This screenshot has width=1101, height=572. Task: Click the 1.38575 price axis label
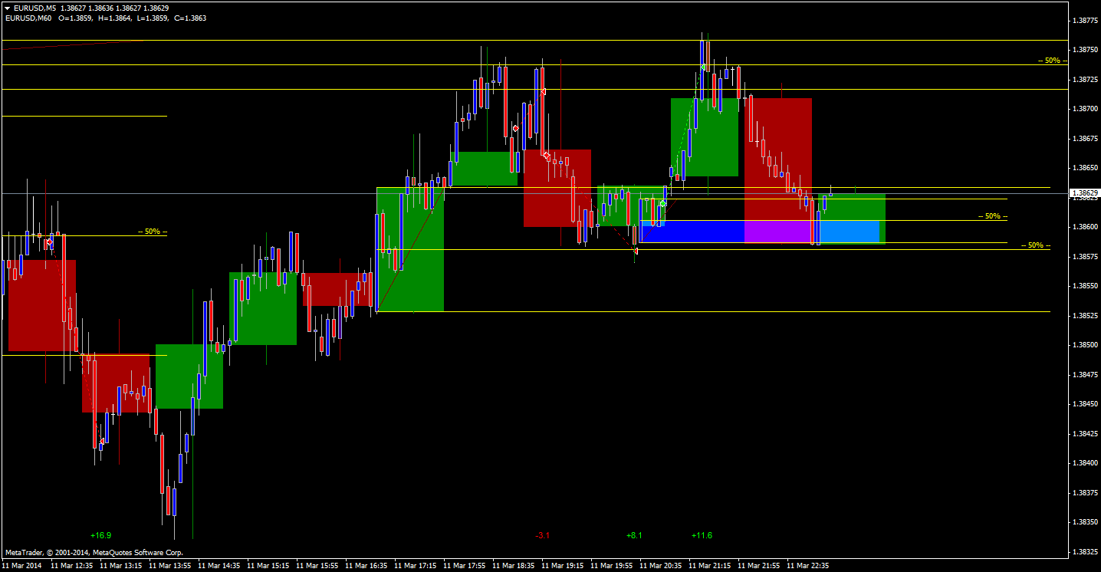(x=1084, y=257)
